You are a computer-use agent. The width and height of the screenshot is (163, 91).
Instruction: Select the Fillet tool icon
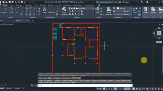(34, 11)
